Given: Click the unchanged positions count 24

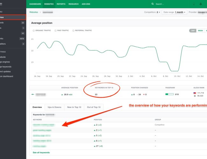Looking at the screenshot, I should 140,94.
